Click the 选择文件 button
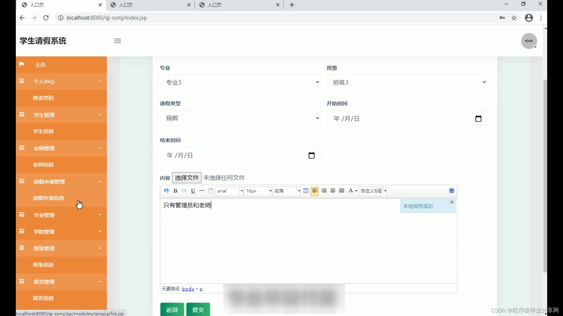This screenshot has width=563, height=316. click(x=186, y=178)
